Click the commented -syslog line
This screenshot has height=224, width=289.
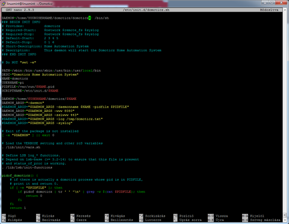[x=37, y=123]
